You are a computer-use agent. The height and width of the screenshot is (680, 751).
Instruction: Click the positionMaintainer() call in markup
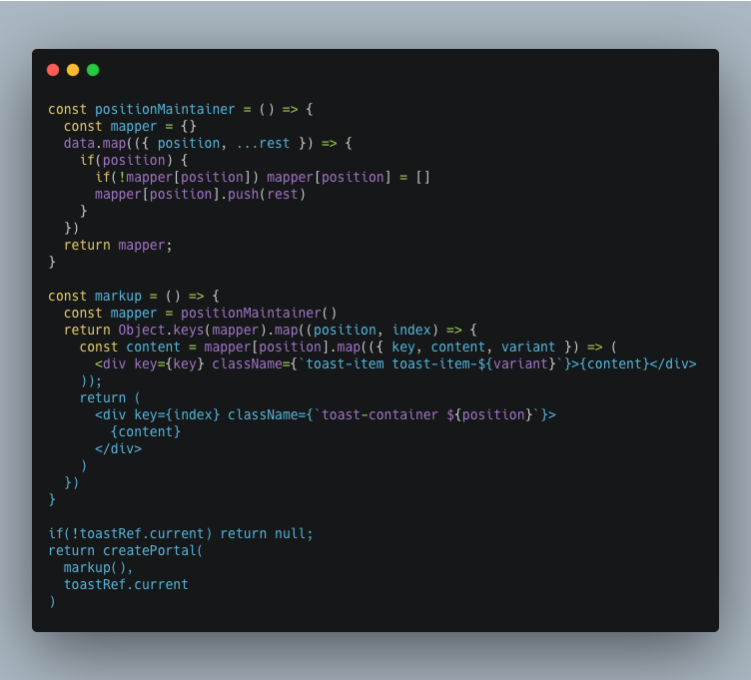(x=259, y=314)
